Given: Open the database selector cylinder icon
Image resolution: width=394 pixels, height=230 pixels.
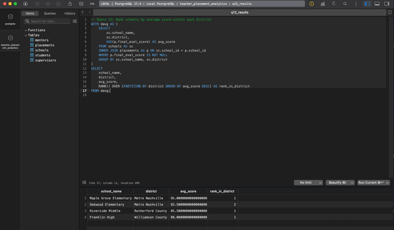Looking at the screenshot, I should [x=81, y=4].
